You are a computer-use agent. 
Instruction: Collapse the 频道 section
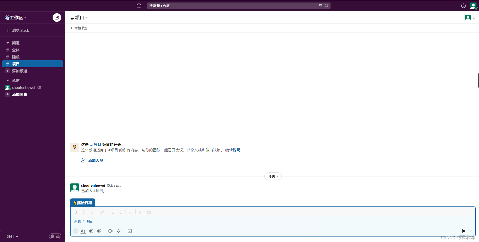click(x=8, y=43)
